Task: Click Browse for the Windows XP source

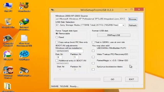Action: (x=133, y=19)
